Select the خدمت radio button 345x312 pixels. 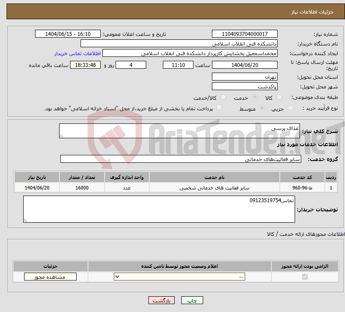coord(254,97)
